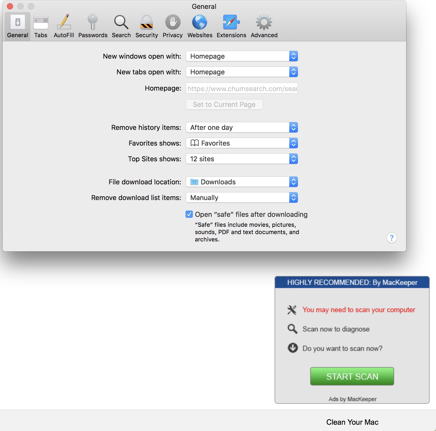Click the Clean Your Mac text
Screen dimensions: 436x431
point(352,422)
